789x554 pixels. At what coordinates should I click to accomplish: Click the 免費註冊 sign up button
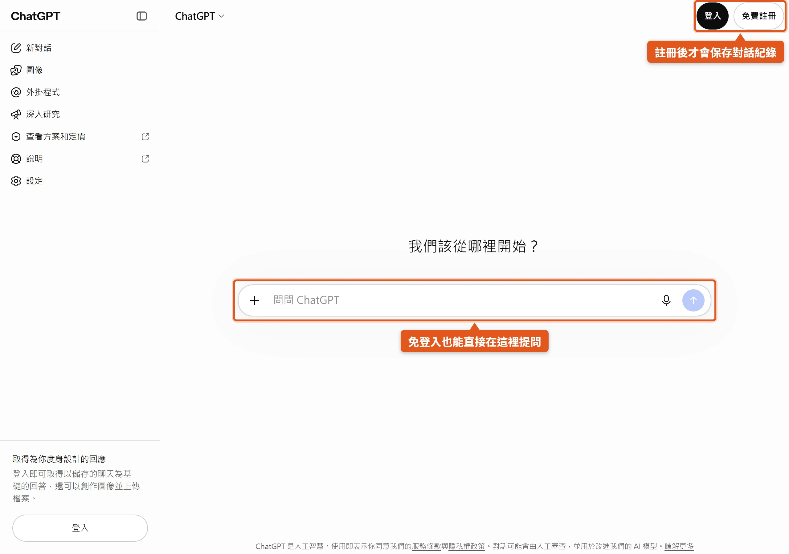[x=758, y=16]
